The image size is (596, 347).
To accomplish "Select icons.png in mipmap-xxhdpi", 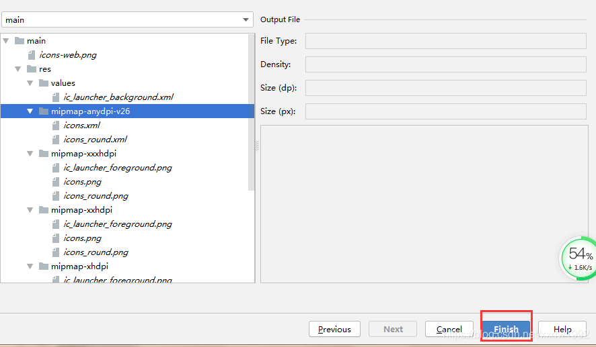I will point(82,238).
